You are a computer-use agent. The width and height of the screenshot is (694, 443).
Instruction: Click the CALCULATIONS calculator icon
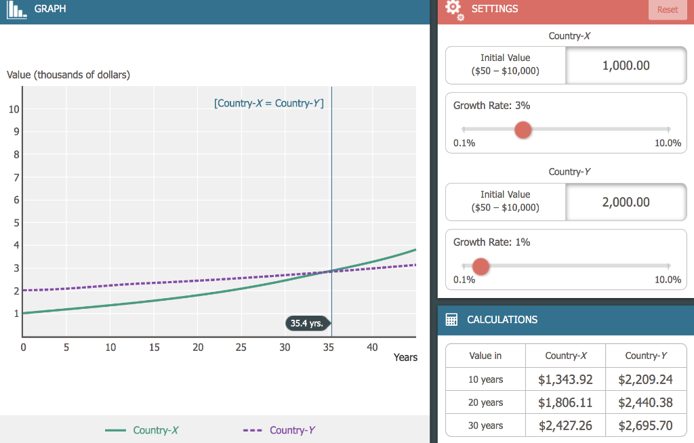451,319
